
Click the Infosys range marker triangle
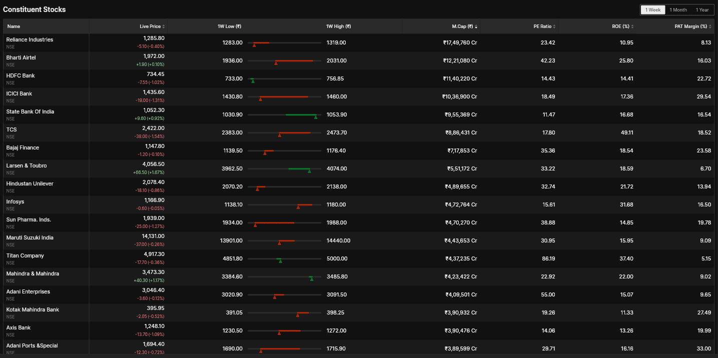pyautogui.click(x=298, y=207)
